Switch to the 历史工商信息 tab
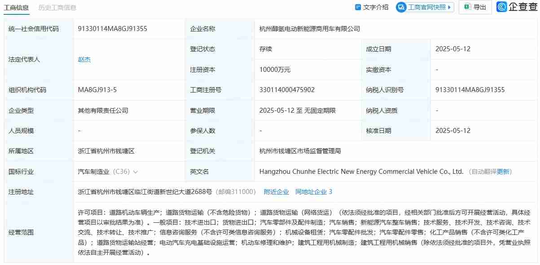This screenshot has height=265, width=540. pyautogui.click(x=57, y=8)
